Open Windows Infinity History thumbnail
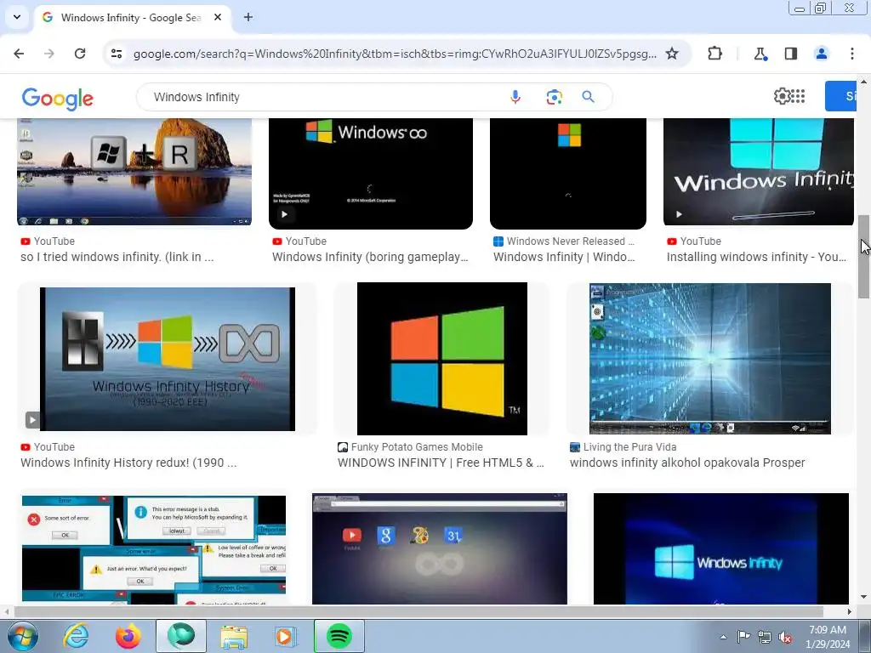The width and height of the screenshot is (871, 653). (168, 359)
